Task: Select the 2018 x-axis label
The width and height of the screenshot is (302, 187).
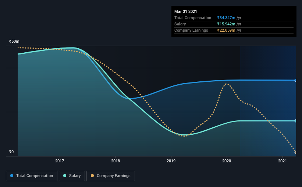Action: [x=116, y=161]
